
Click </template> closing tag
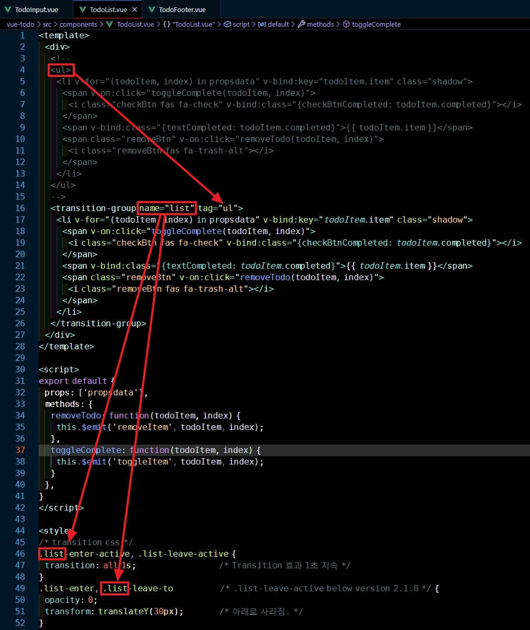pyautogui.click(x=67, y=346)
